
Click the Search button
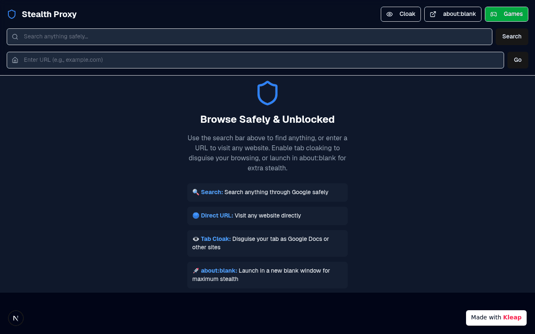tap(512, 37)
